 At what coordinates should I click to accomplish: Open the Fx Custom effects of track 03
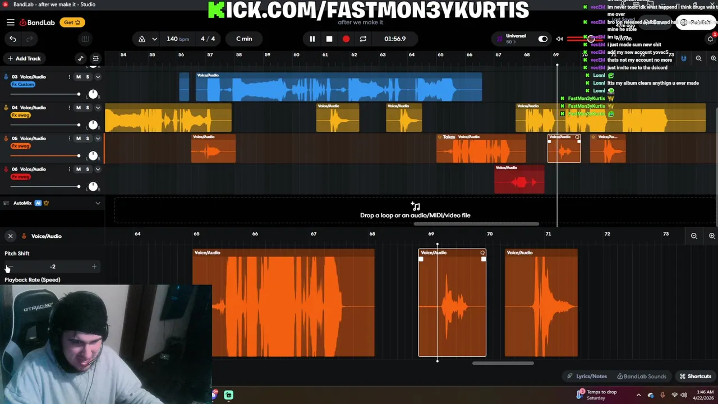pyautogui.click(x=23, y=85)
